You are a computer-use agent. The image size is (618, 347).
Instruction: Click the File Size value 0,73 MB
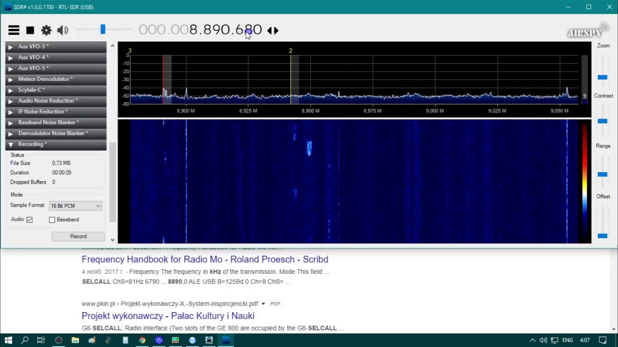point(61,163)
